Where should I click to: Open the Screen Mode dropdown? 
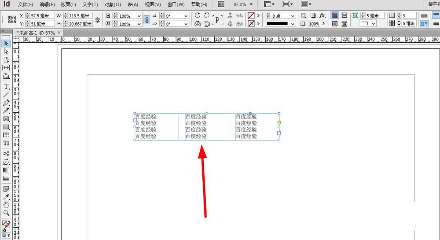(288, 4)
